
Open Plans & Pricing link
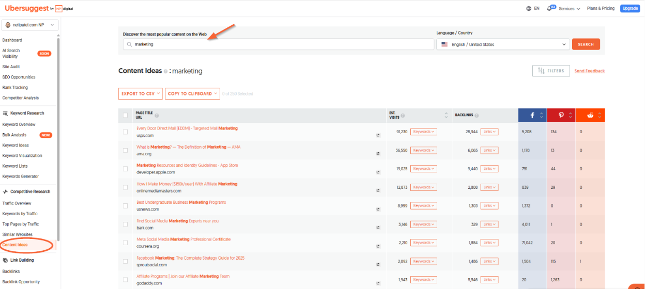(601, 8)
